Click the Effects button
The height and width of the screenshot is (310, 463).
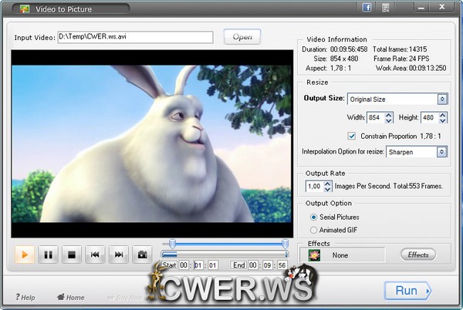(417, 254)
